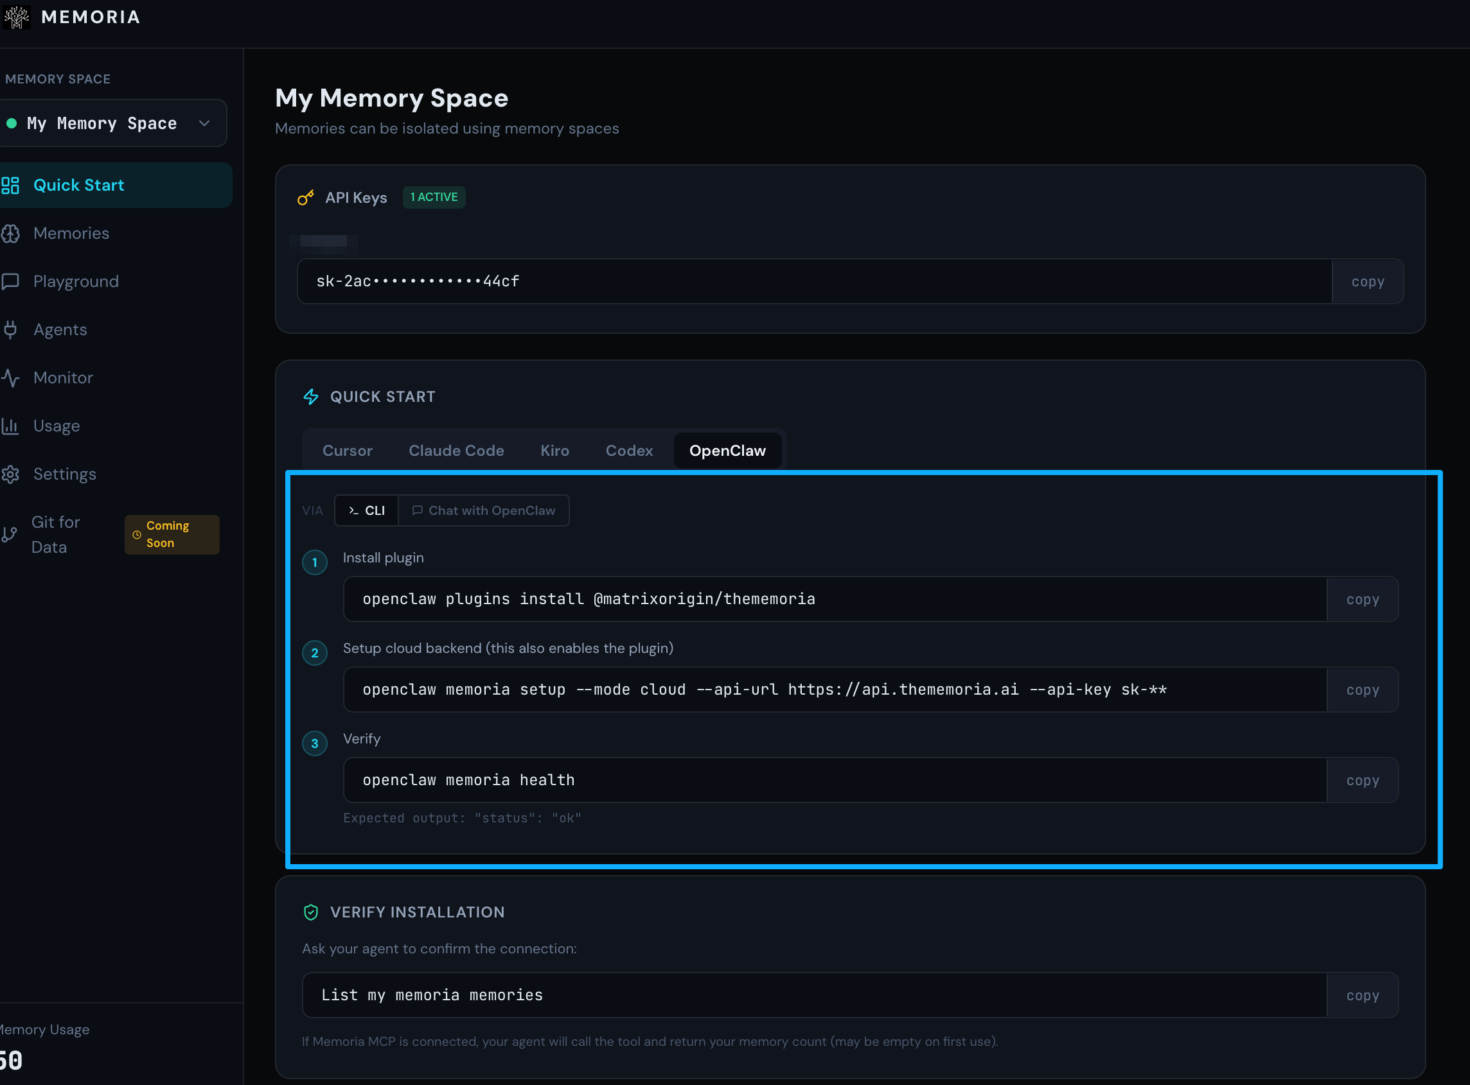Click the Settings gear icon
The height and width of the screenshot is (1085, 1470).
click(x=10, y=474)
